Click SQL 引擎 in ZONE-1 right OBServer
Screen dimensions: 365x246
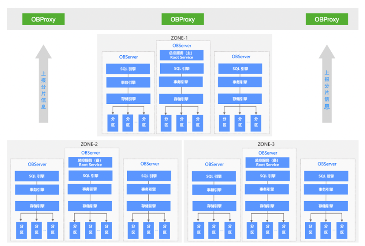tap(240, 69)
